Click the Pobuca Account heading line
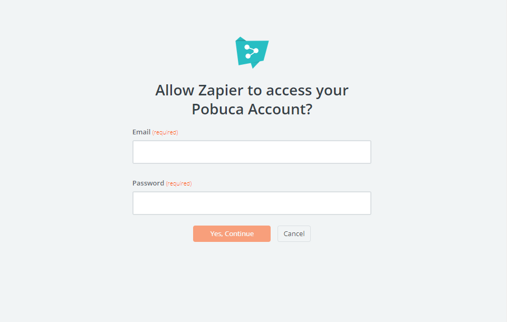Viewport: 507px width, 322px height. click(x=252, y=109)
